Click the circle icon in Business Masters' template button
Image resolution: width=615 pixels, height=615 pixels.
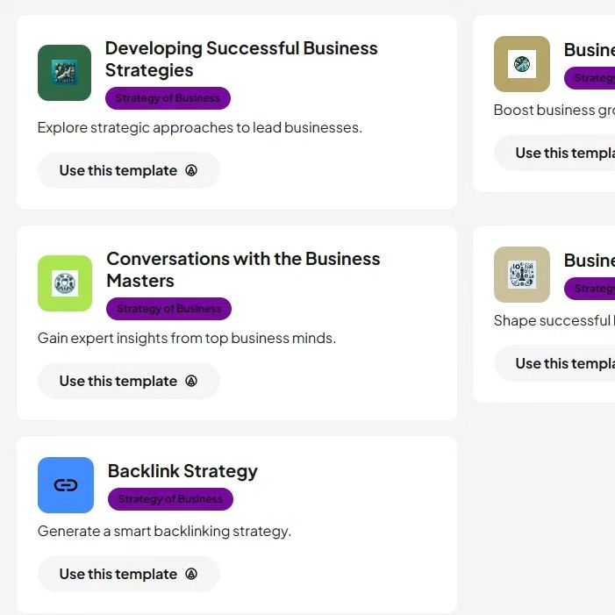[x=191, y=382]
